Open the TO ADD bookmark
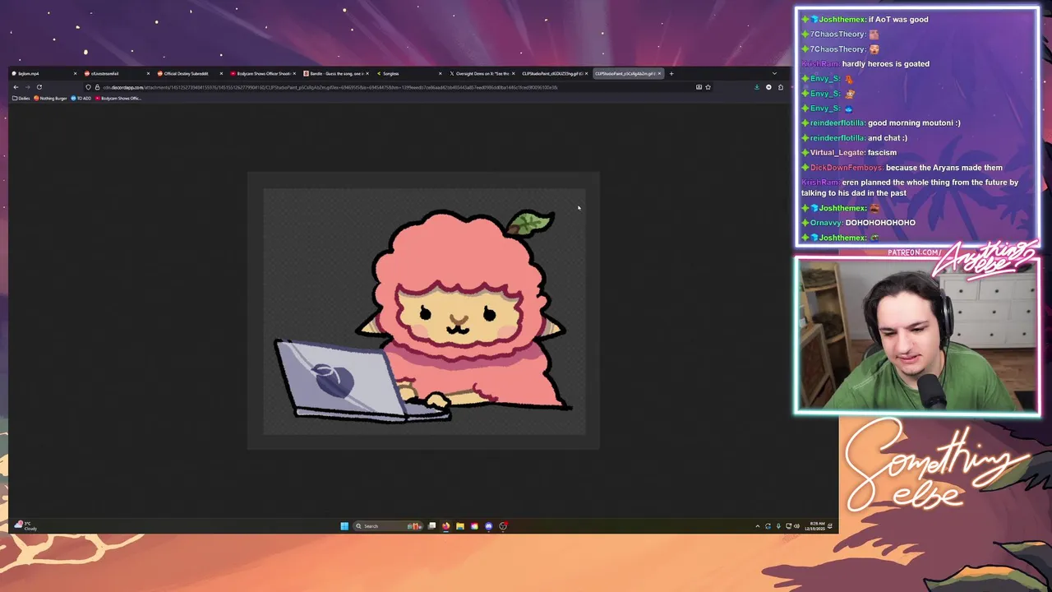Image resolution: width=1052 pixels, height=592 pixels. point(81,98)
